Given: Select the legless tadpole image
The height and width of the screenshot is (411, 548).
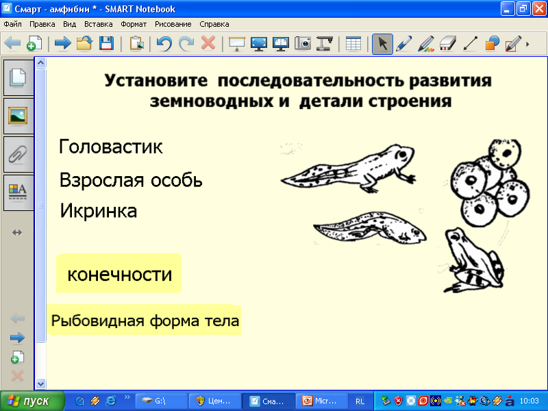Looking at the screenshot, I should click(x=370, y=227).
